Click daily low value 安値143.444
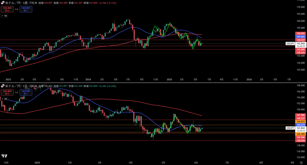Image resolution: width=307 pixels, height=165 pixels. pyautogui.click(x=75, y=86)
